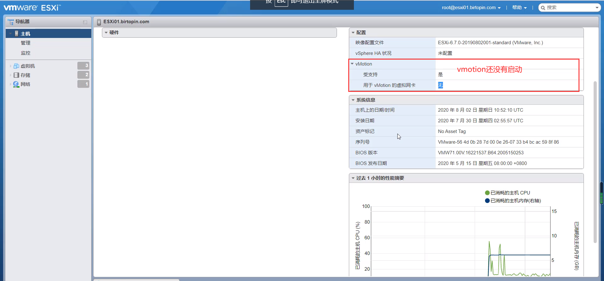The height and width of the screenshot is (281, 604).
Task: Click the 受支持 value 是
Action: click(440, 75)
